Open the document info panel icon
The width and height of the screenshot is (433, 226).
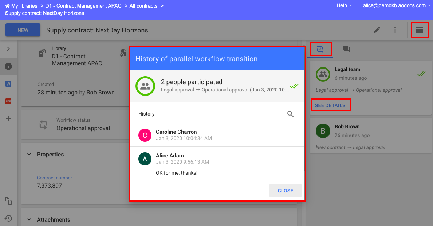click(x=8, y=66)
